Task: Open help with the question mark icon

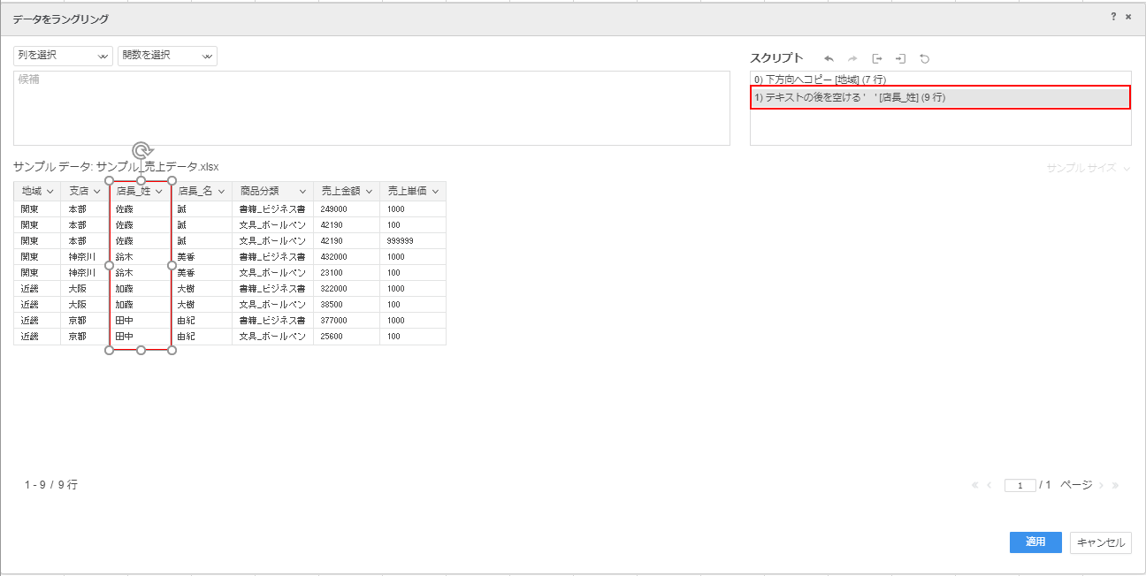Action: click(1113, 17)
